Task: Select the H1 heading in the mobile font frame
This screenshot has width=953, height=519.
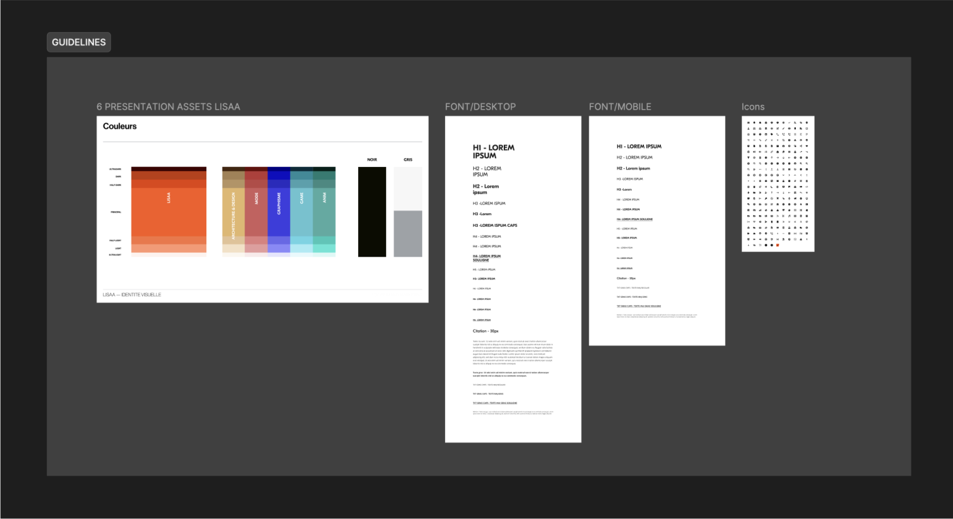Action: point(639,146)
